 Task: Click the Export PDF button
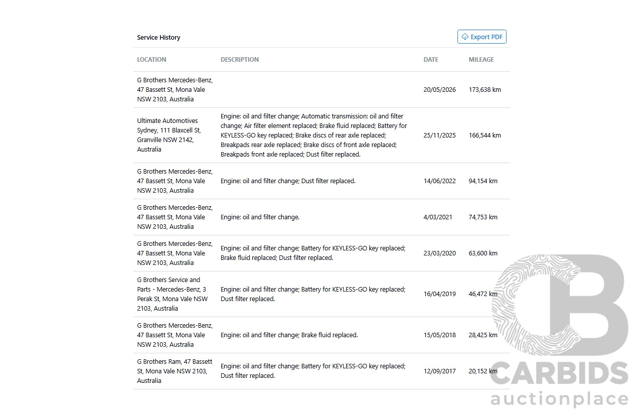point(481,37)
